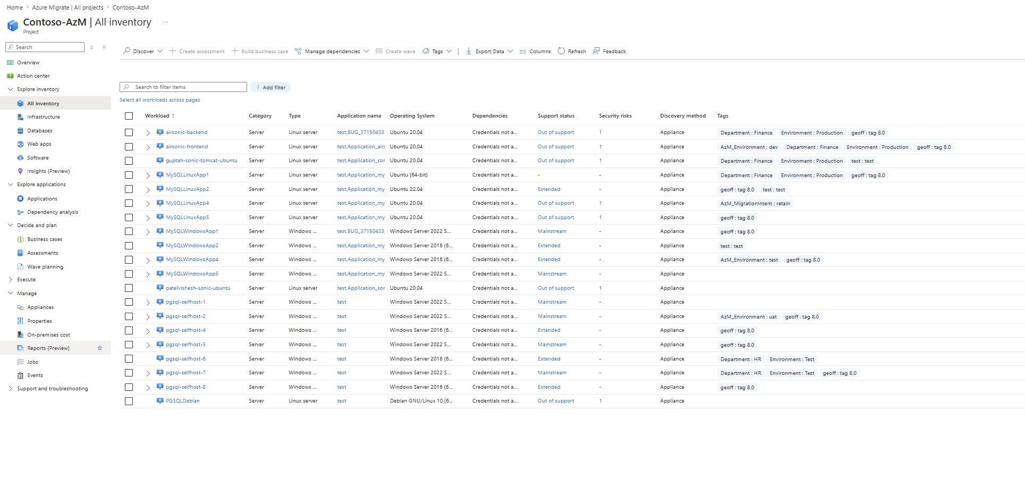Open Appliances in sidebar
1025x494 pixels.
(40, 307)
